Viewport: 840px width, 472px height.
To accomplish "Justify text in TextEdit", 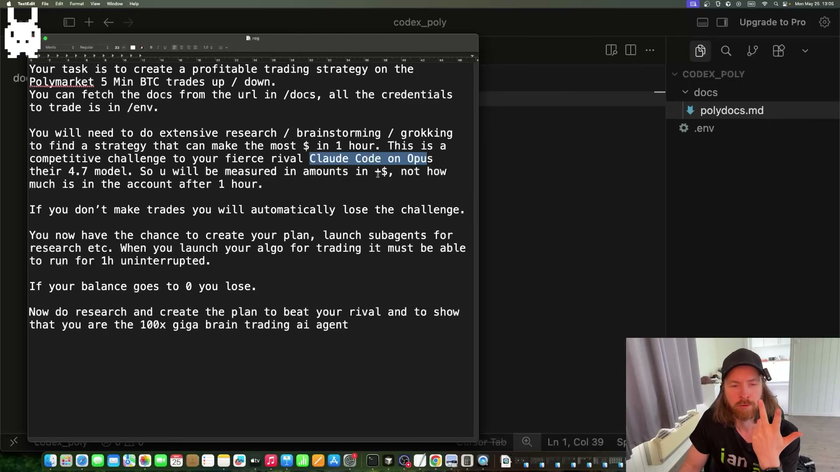I will click(x=195, y=47).
